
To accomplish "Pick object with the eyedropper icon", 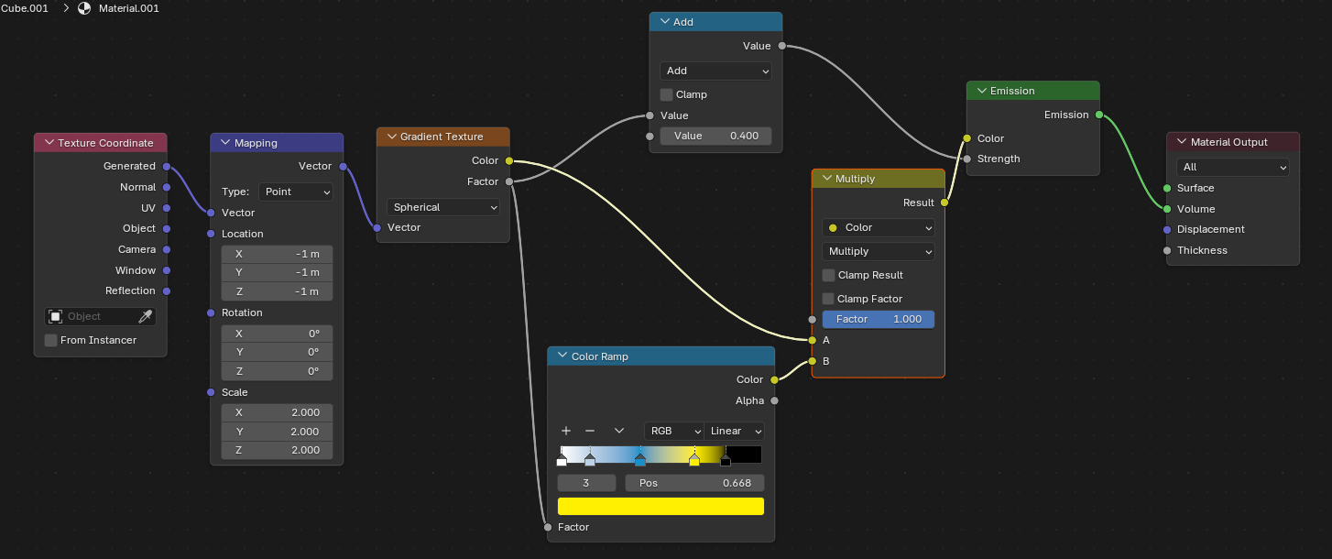I will [145, 316].
